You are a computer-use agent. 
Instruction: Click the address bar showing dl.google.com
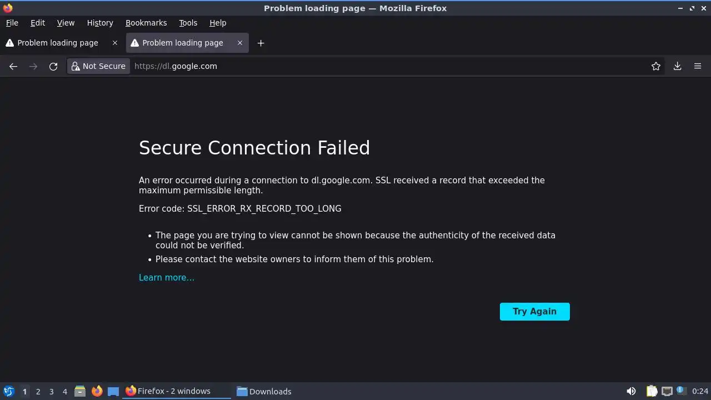pyautogui.click(x=389, y=66)
